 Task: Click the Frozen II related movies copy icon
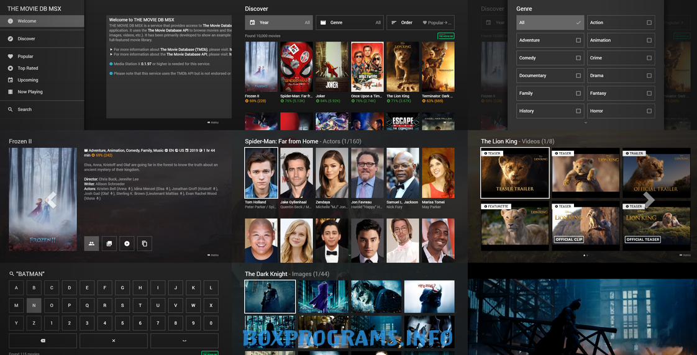coord(144,243)
